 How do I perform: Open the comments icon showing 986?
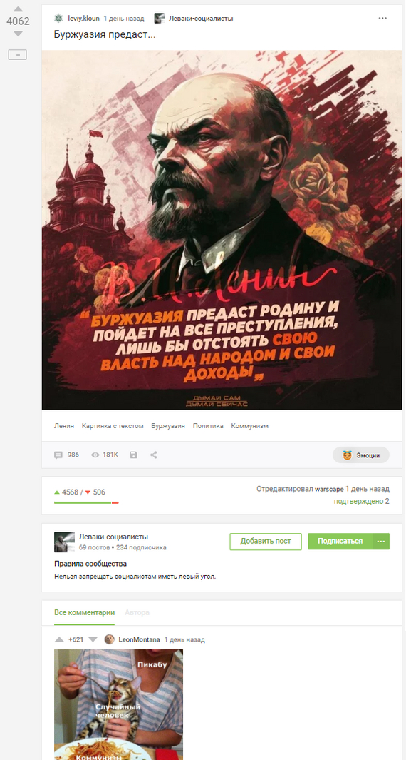[66, 455]
